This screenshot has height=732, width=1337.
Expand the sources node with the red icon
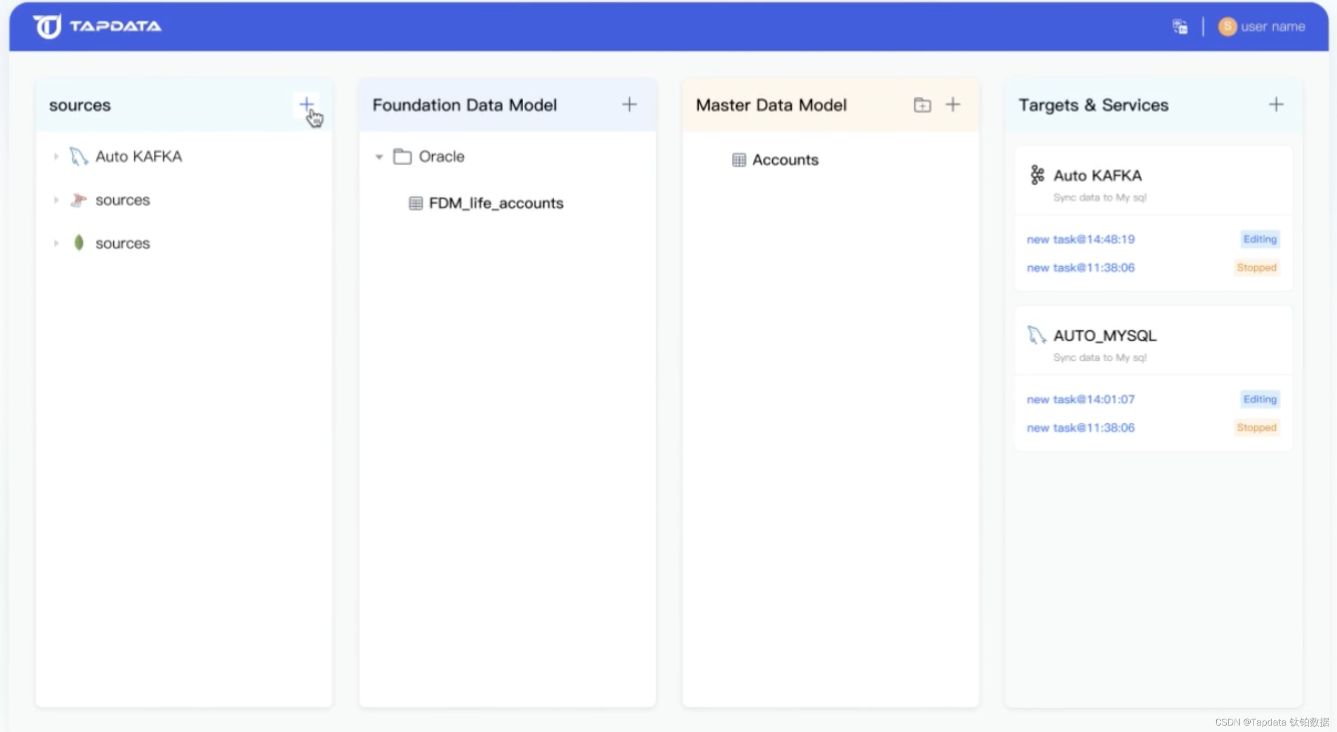pos(56,200)
